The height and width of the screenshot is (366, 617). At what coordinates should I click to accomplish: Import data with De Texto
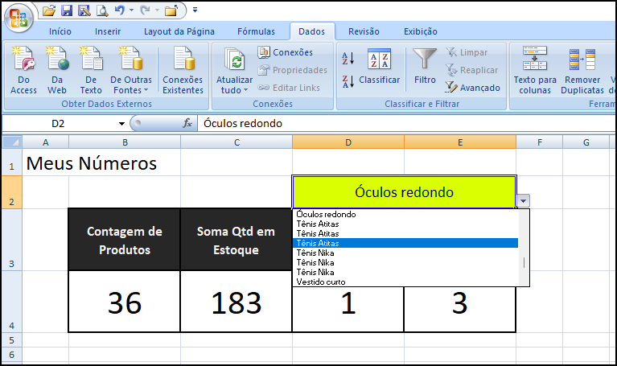click(x=91, y=70)
